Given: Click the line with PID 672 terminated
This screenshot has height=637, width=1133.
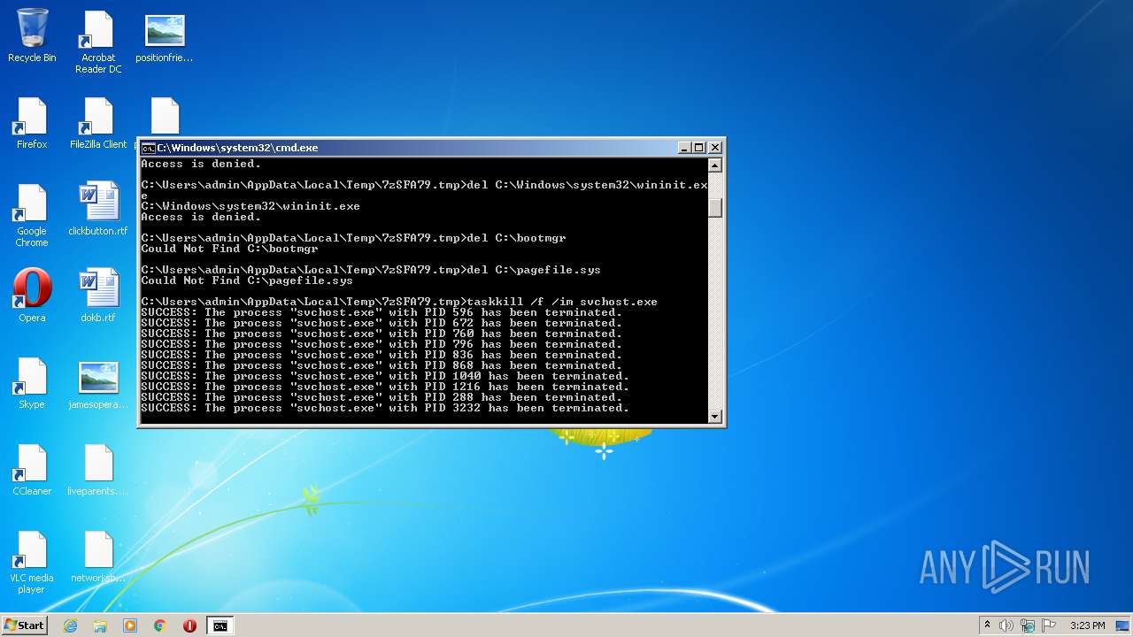Looking at the screenshot, I should click(382, 323).
